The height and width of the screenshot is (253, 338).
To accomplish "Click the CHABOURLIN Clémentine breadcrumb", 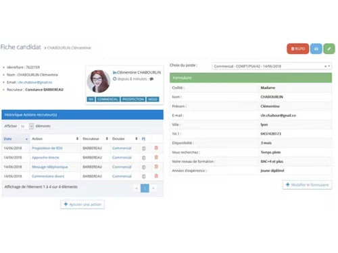I will tap(69, 48).
